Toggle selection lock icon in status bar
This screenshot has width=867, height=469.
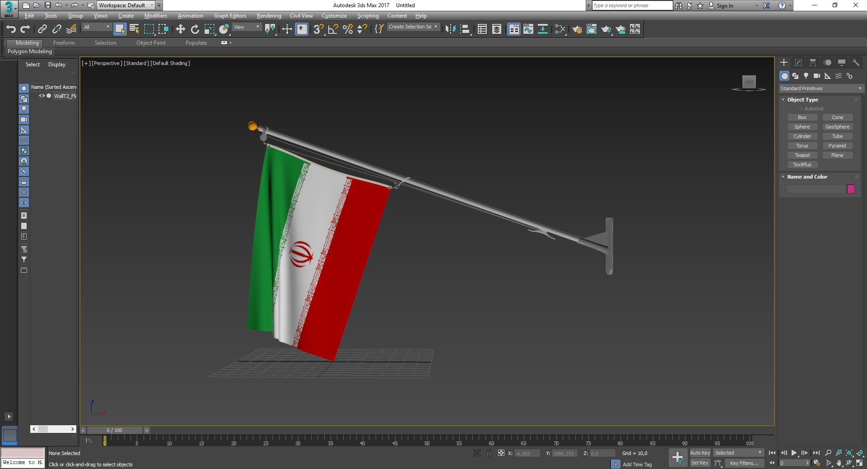click(x=489, y=453)
